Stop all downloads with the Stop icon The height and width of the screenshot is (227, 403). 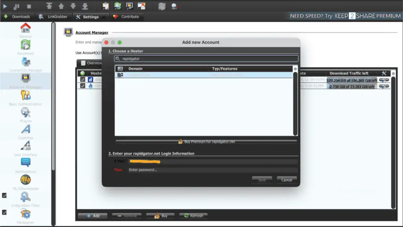coord(29,6)
